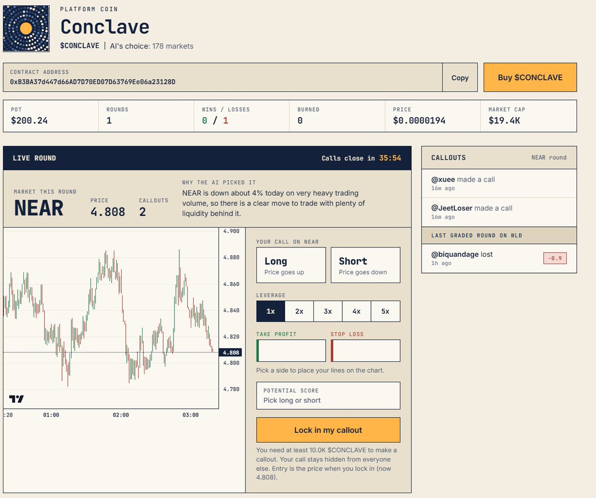
Task: Click the Burned value 0
Action: coord(300,120)
